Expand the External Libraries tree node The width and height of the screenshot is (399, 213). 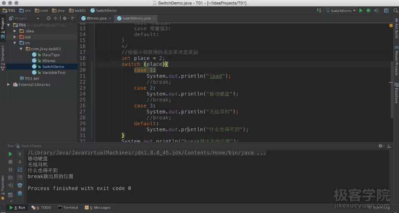tap(9, 85)
